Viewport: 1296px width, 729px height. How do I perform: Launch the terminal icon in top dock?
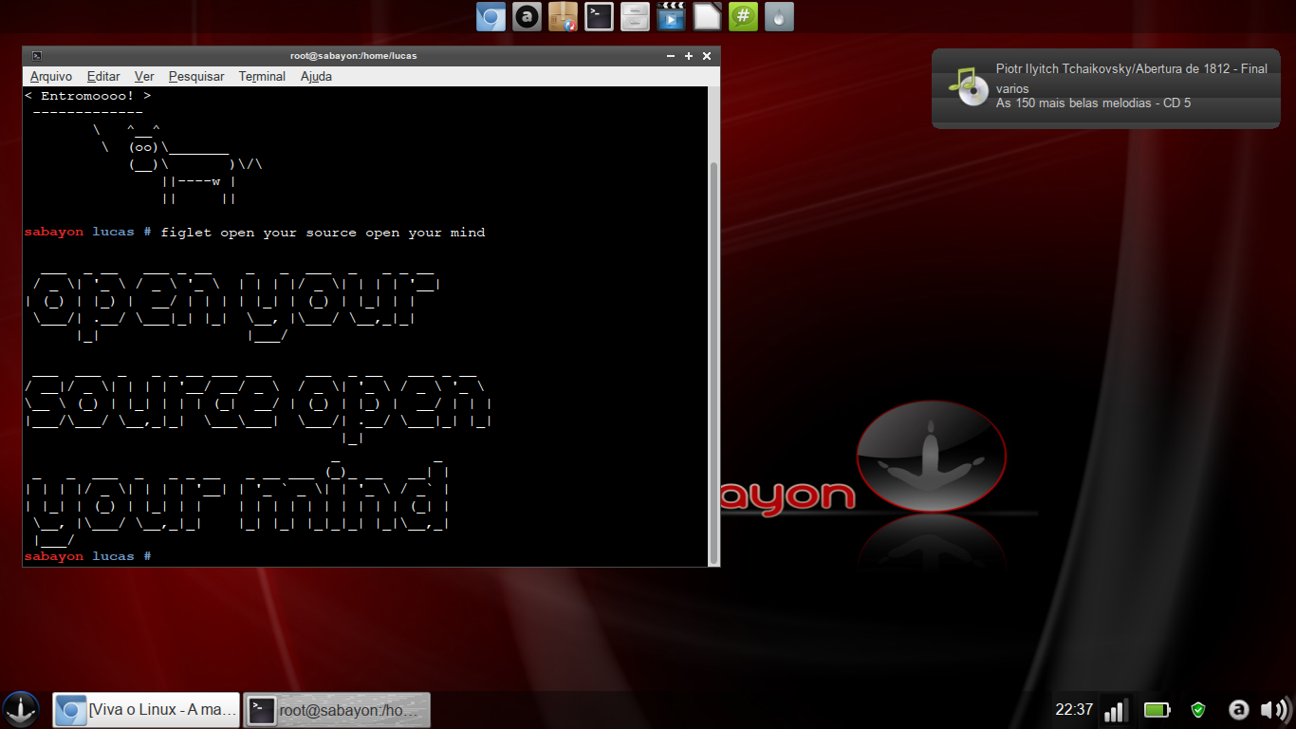point(599,16)
